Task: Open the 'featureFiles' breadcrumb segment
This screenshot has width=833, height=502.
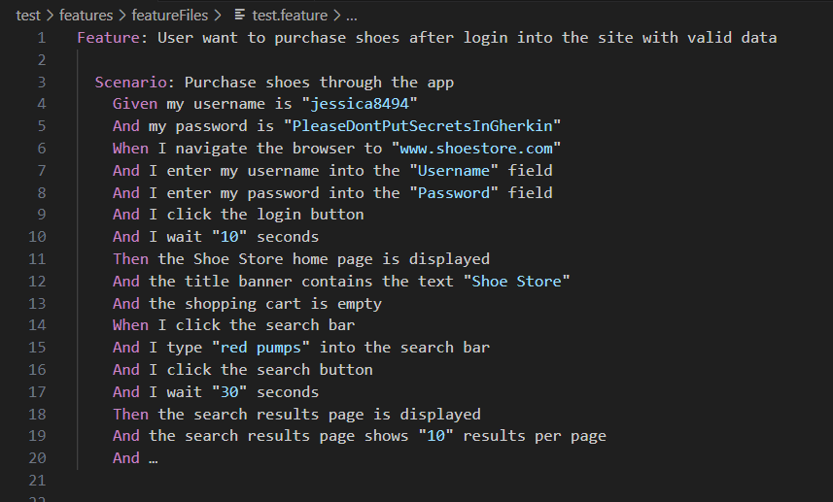Action: (x=170, y=16)
